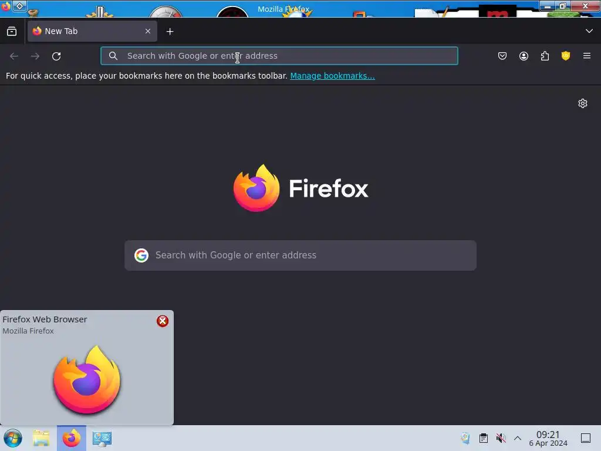Click the magnifier icon in the address bar
Image resolution: width=601 pixels, height=451 pixels.
(113, 56)
